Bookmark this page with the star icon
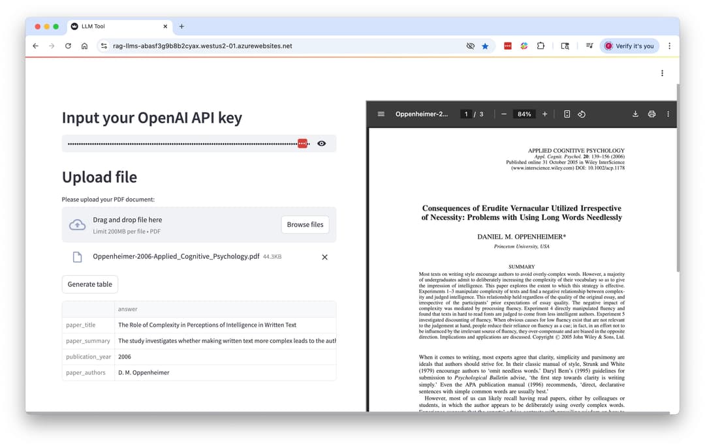This screenshot has width=705, height=448. pos(485,46)
